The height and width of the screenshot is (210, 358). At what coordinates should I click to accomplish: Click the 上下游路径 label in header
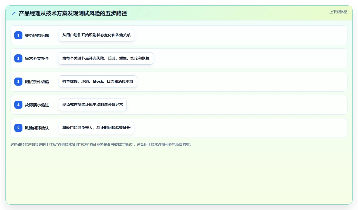(x=338, y=12)
